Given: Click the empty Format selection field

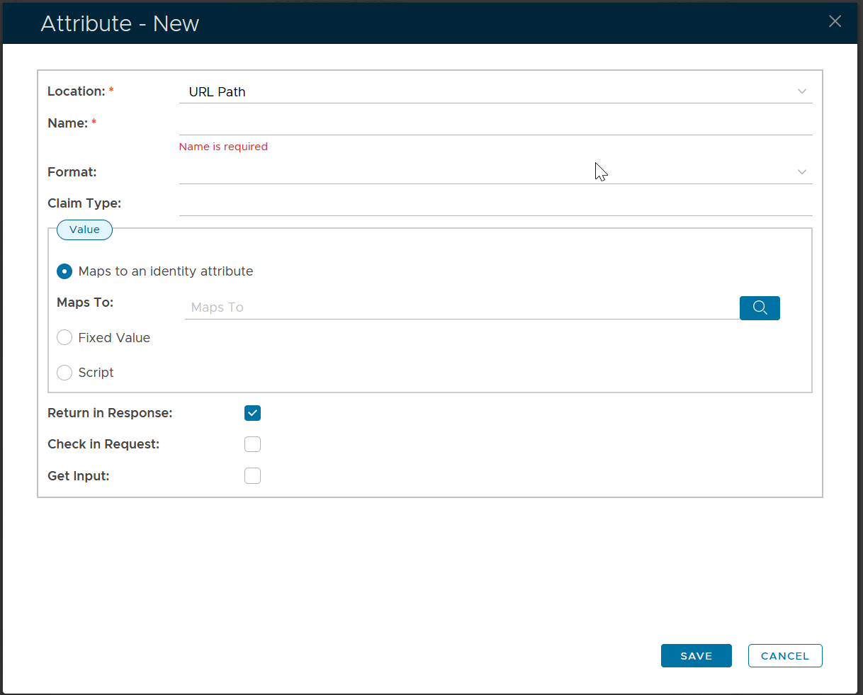Looking at the screenshot, I should [x=482, y=172].
